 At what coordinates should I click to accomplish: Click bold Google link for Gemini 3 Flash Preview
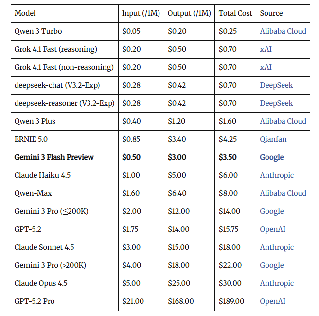coord(272,157)
